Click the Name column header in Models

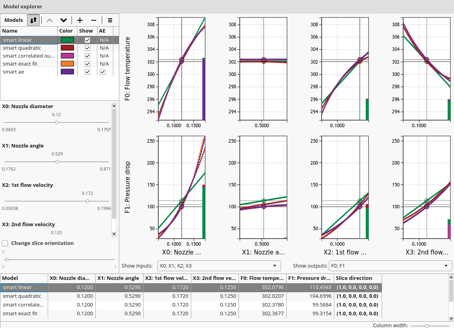tap(29, 31)
